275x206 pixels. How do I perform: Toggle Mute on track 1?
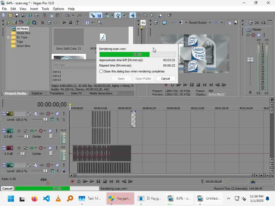pos(57,114)
